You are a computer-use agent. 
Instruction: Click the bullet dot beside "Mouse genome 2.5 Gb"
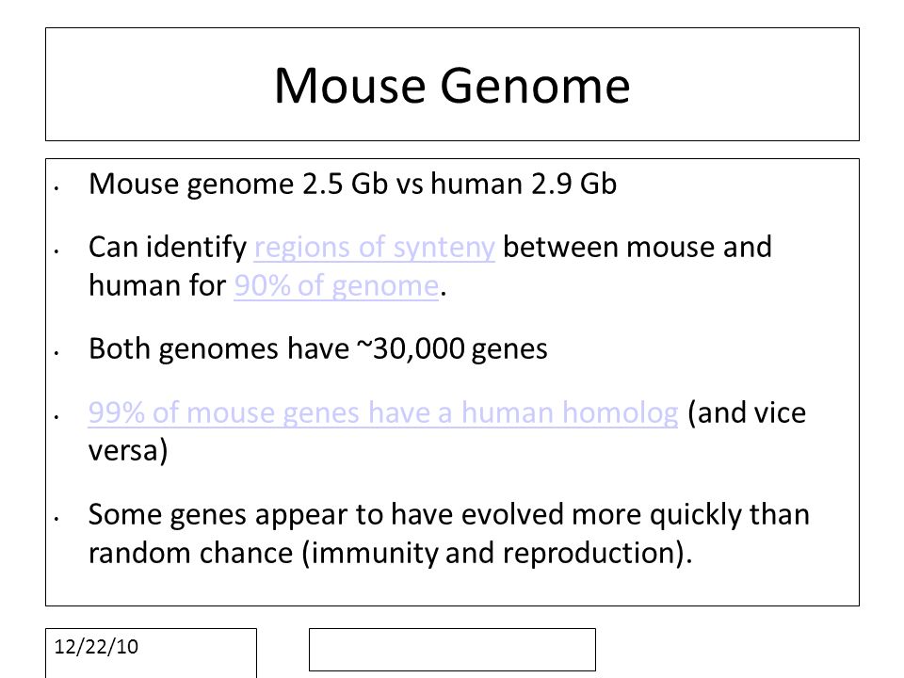click(56, 188)
